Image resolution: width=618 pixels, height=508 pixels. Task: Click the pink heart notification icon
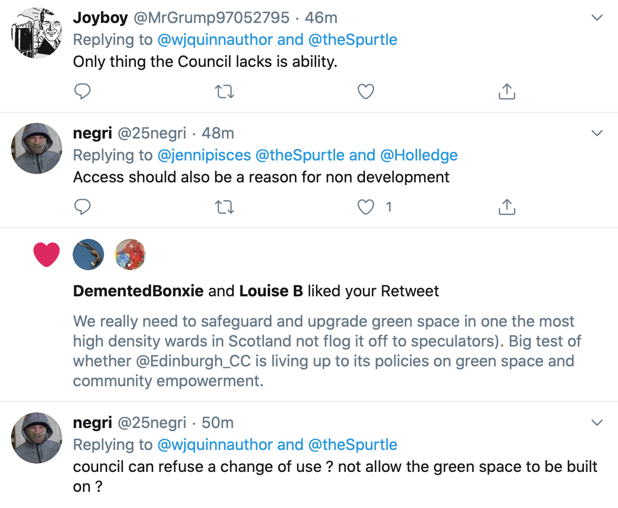point(47,255)
